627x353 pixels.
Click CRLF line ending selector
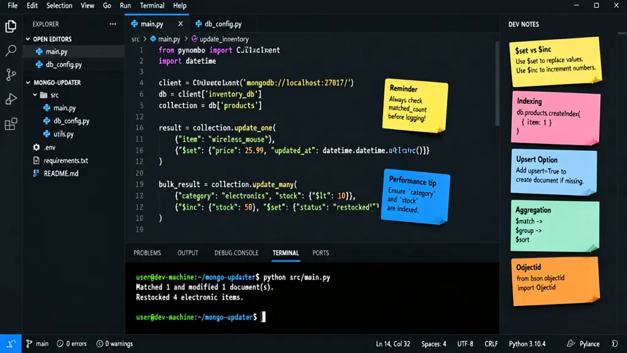(x=491, y=344)
